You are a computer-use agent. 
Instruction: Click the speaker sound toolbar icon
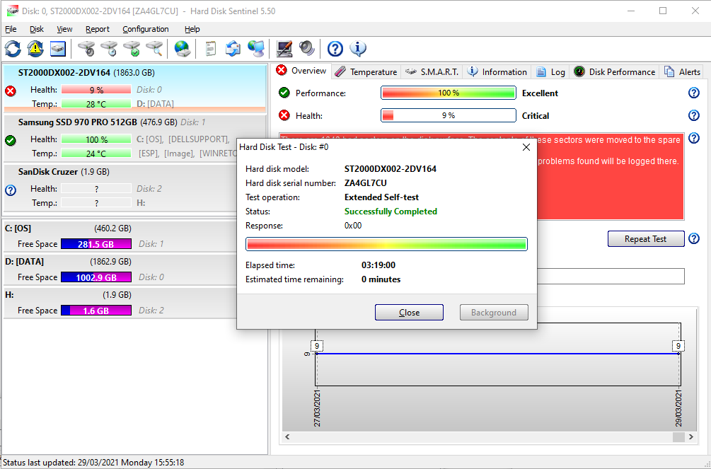point(306,49)
